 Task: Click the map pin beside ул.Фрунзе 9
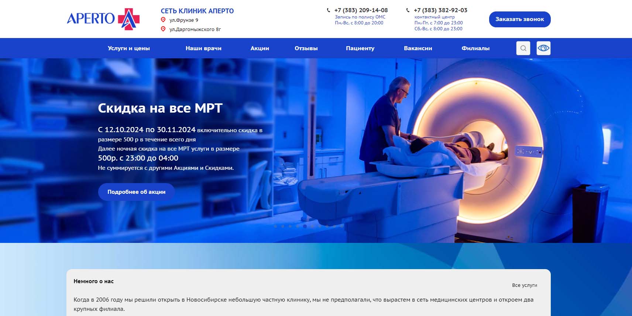coord(163,20)
